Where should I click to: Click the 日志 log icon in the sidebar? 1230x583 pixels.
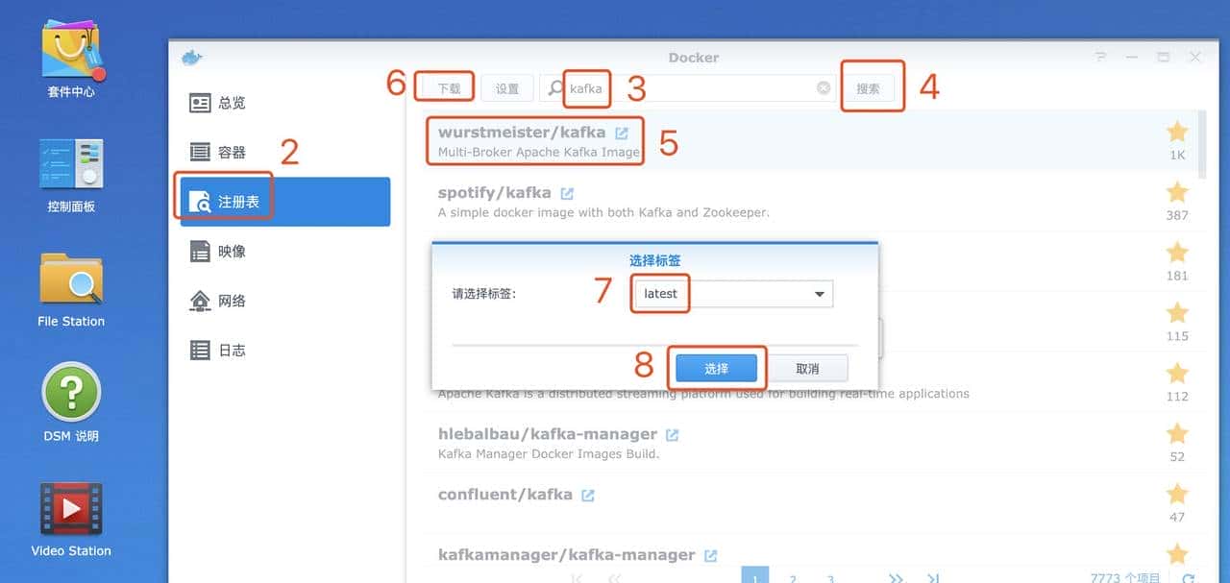coord(200,351)
